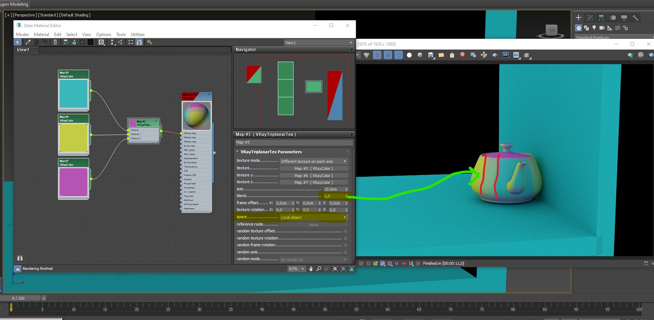Enable random texture offset checkbox
The height and width of the screenshot is (320, 654).
click(345, 231)
